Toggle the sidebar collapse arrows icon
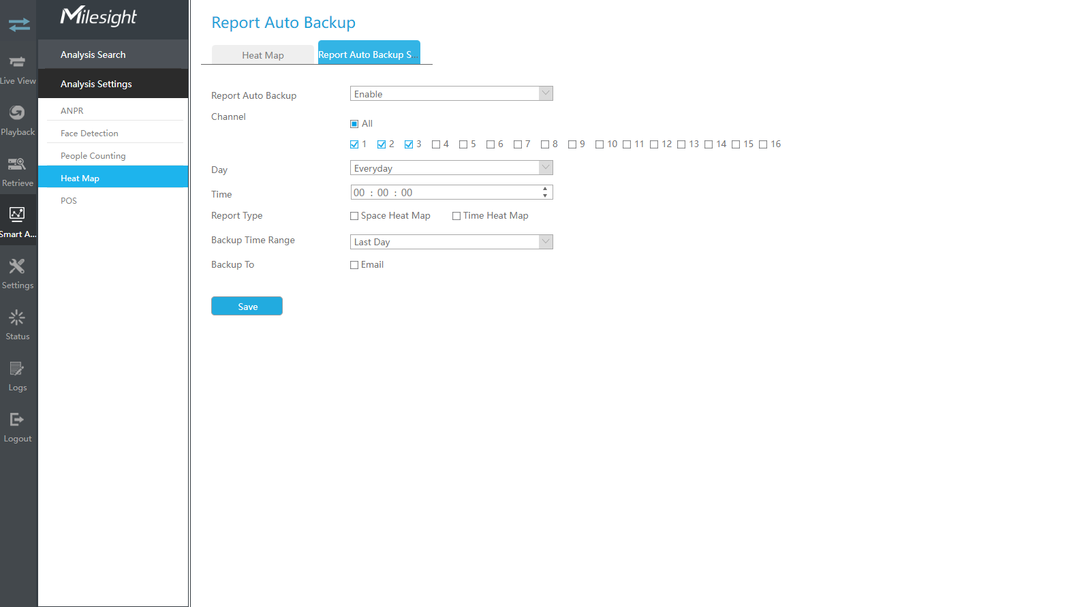Image resolution: width=1086 pixels, height=607 pixels. (19, 25)
